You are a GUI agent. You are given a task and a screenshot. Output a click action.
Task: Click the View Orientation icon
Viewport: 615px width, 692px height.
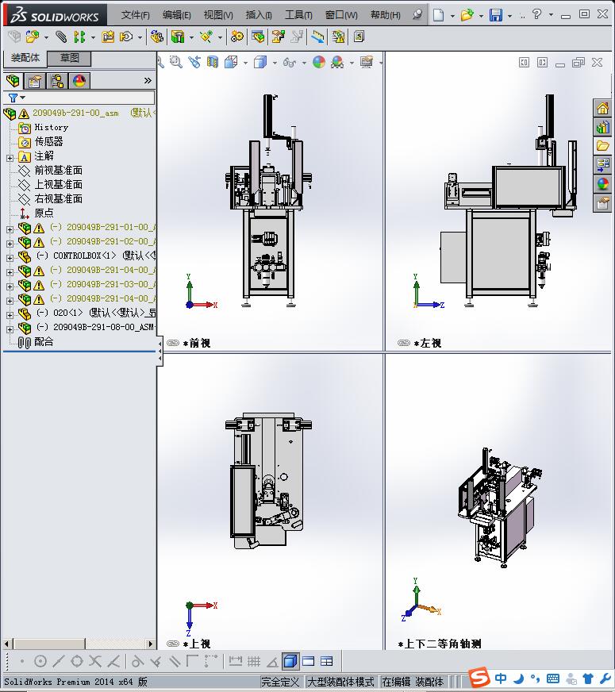tap(231, 62)
